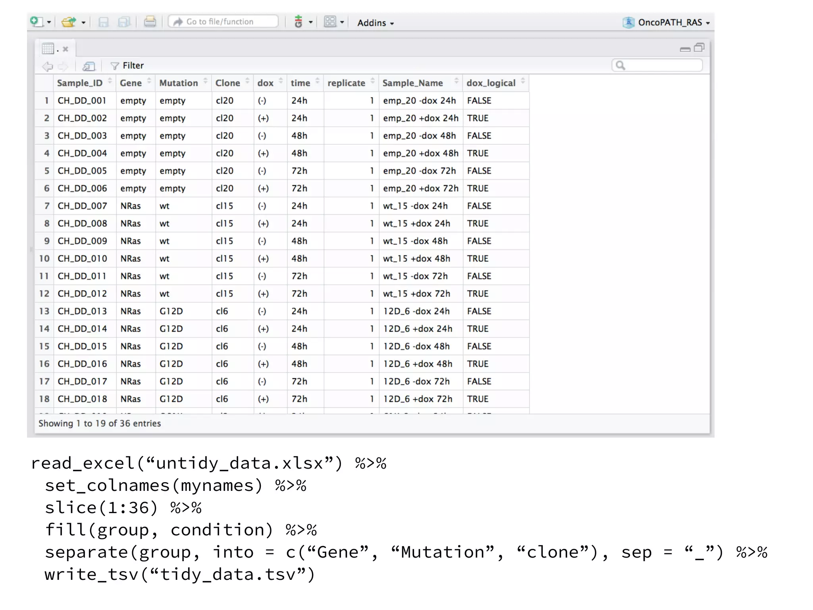Open the New File dropdown arrow
Image resolution: width=813 pixels, height=610 pixels.
point(49,23)
